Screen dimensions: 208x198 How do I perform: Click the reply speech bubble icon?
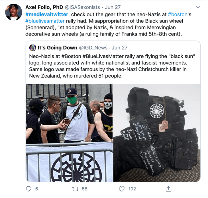click(28, 189)
